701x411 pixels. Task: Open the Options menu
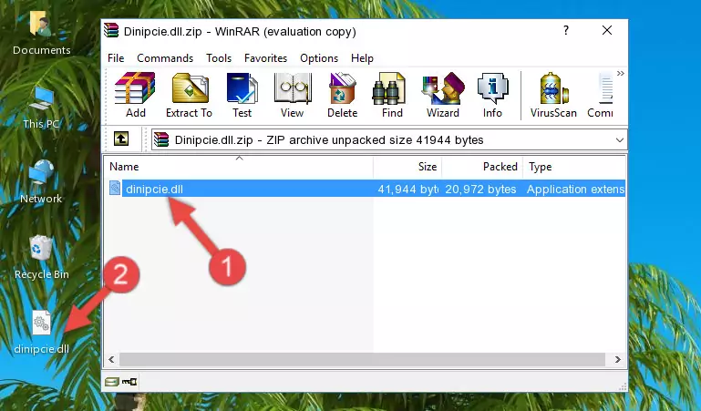click(x=319, y=58)
